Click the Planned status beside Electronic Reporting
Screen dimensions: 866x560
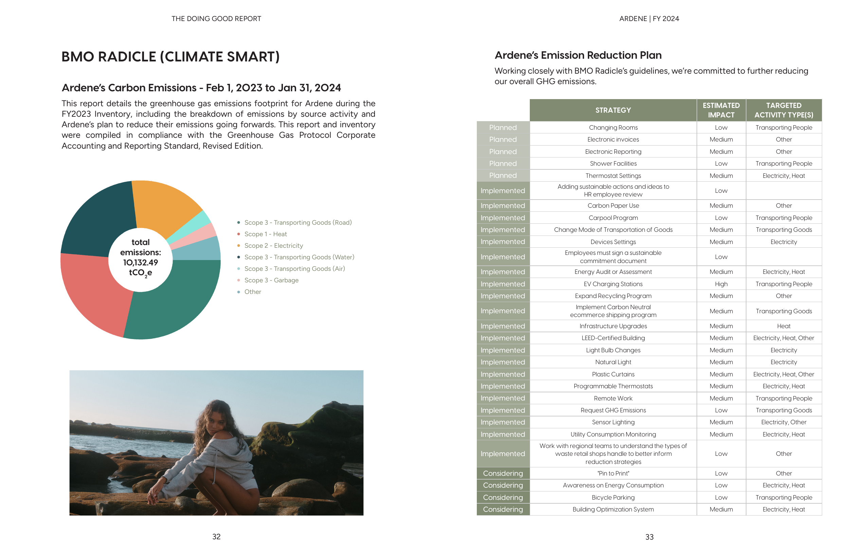coord(503,152)
